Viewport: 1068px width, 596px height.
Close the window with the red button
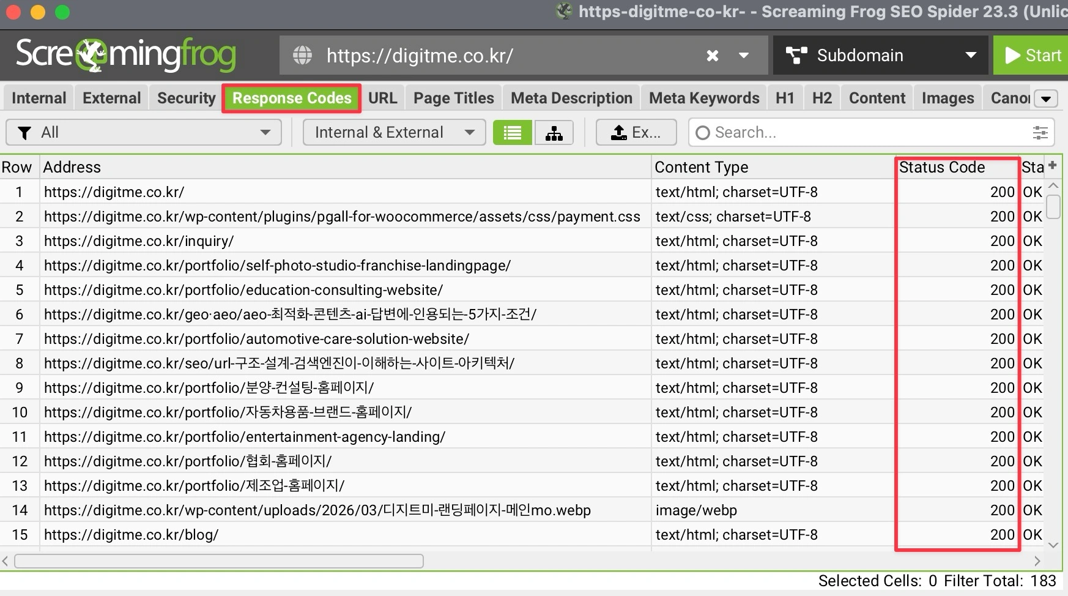pyautogui.click(x=13, y=12)
